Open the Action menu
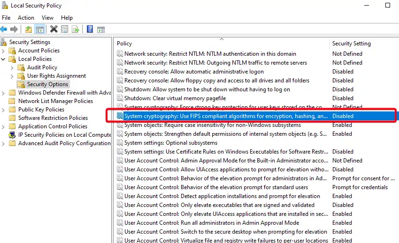This screenshot has width=399, height=243. tap(26, 18)
